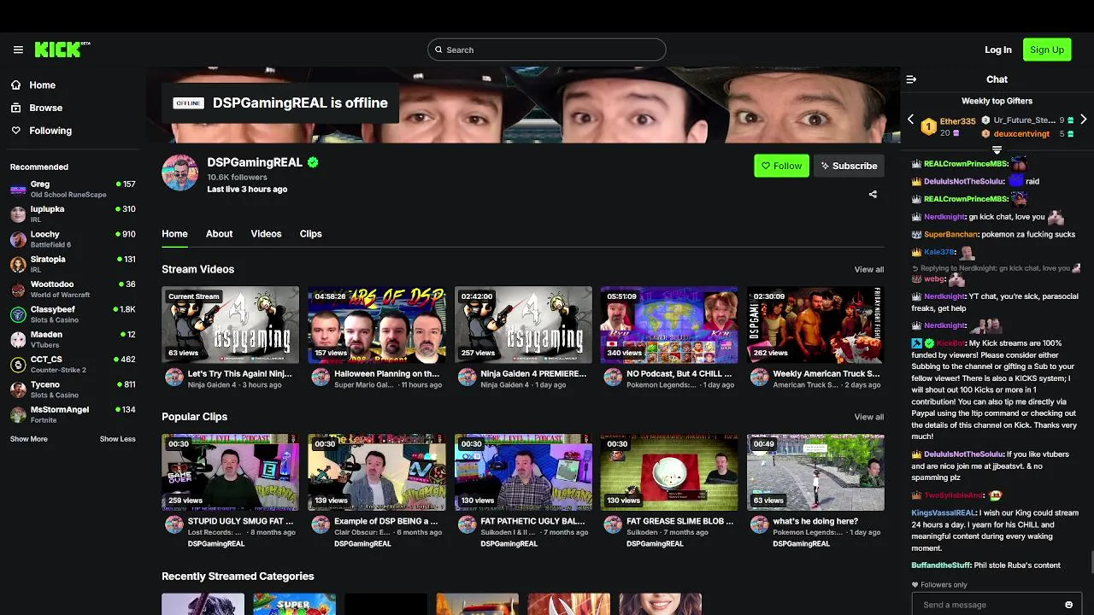Switch to the About tab
Viewport: 1094px width, 615px height.
pyautogui.click(x=219, y=234)
